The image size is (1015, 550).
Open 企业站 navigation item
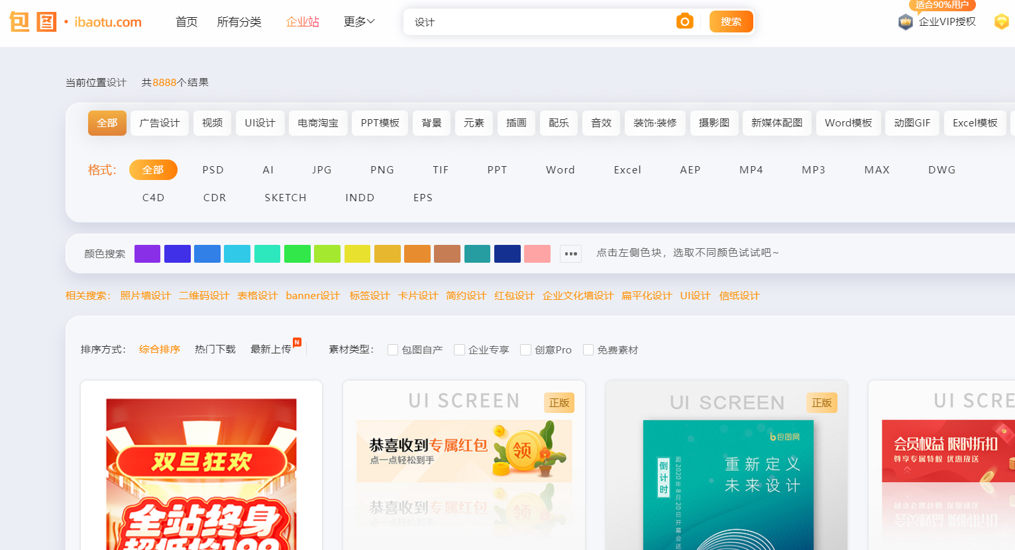(302, 22)
